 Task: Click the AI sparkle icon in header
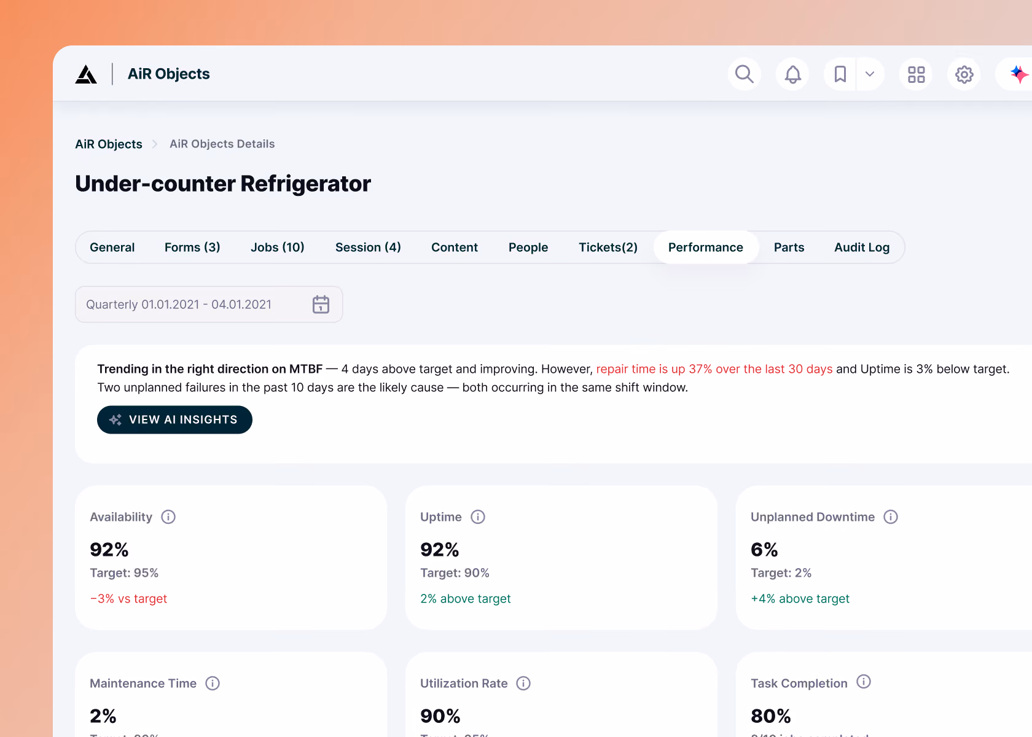click(1018, 74)
